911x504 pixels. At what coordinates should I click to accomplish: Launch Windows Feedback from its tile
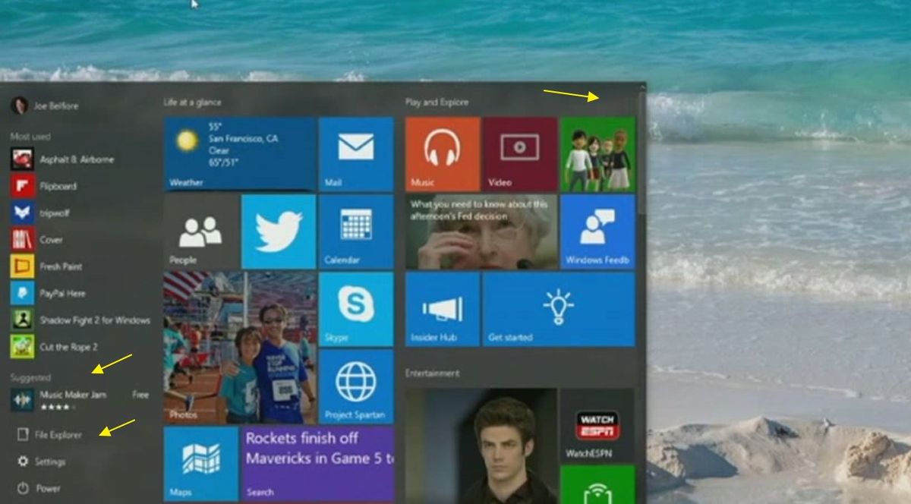[x=597, y=232]
